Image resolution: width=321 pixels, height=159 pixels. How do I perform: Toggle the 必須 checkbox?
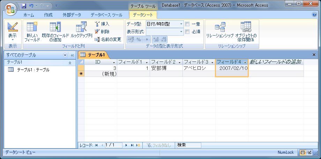pyautogui.click(x=187, y=31)
